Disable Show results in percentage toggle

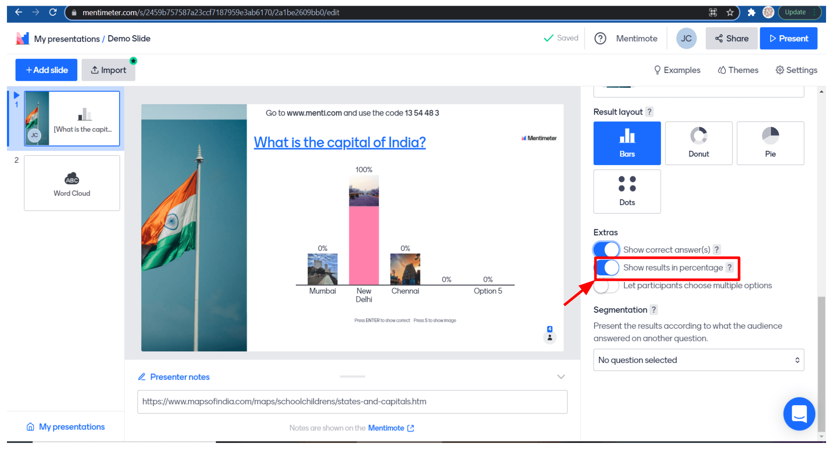607,268
